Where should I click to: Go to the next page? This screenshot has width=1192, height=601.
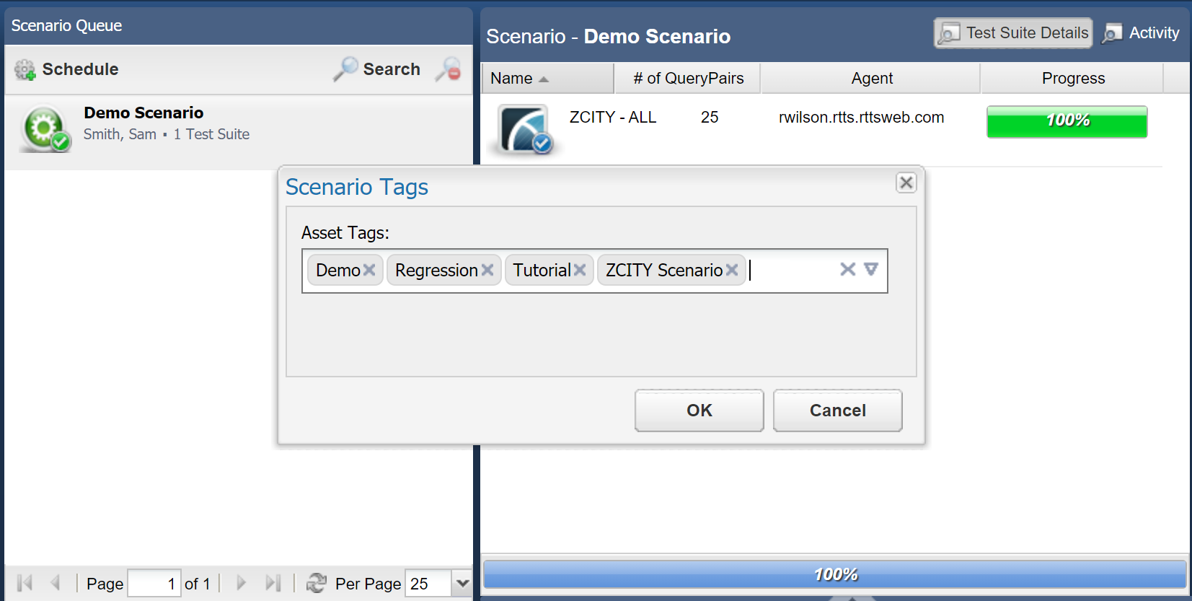(x=242, y=583)
